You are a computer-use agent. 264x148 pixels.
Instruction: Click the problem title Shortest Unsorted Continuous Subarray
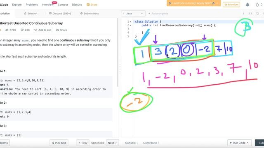pyautogui.click(x=31, y=23)
